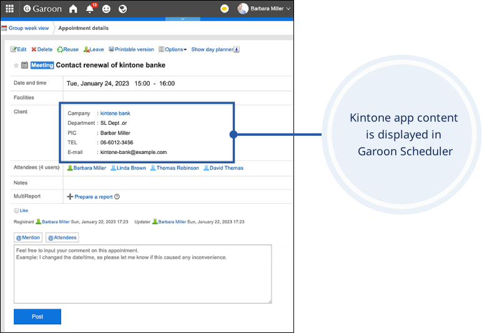The image size is (482, 333).
Task: Edit this appointment
Action: pyautogui.click(x=19, y=49)
